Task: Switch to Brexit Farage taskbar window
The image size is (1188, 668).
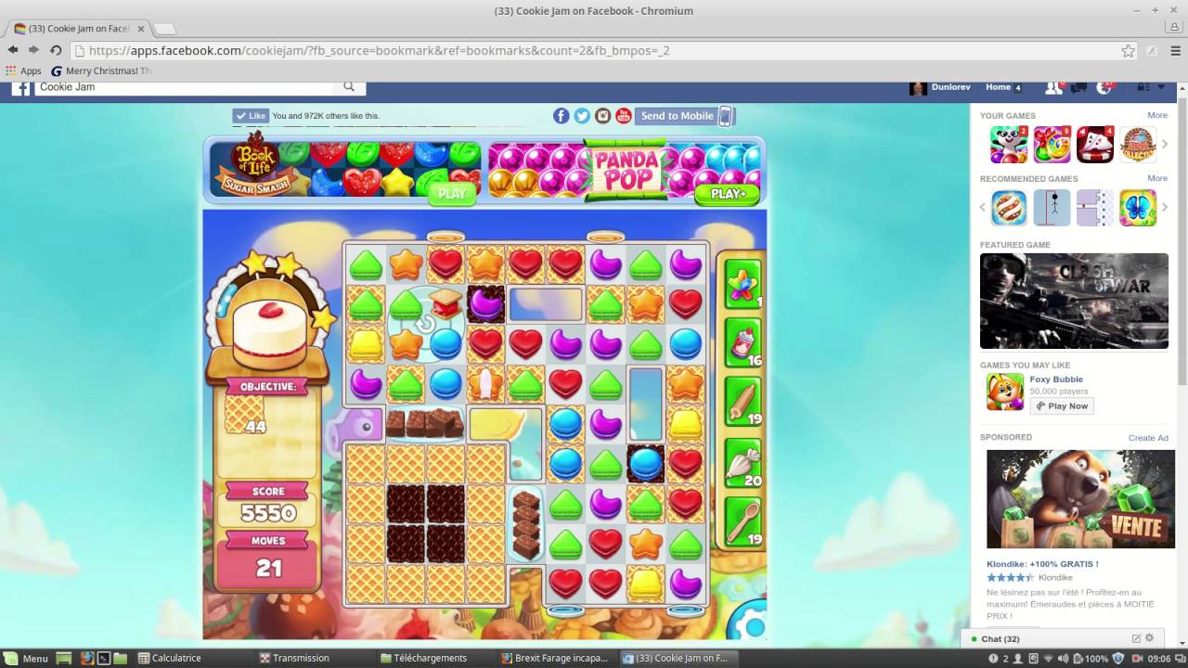Action: click(x=555, y=658)
